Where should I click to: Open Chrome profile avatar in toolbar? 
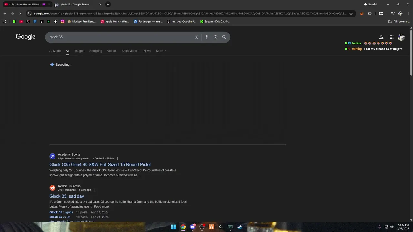point(400,14)
